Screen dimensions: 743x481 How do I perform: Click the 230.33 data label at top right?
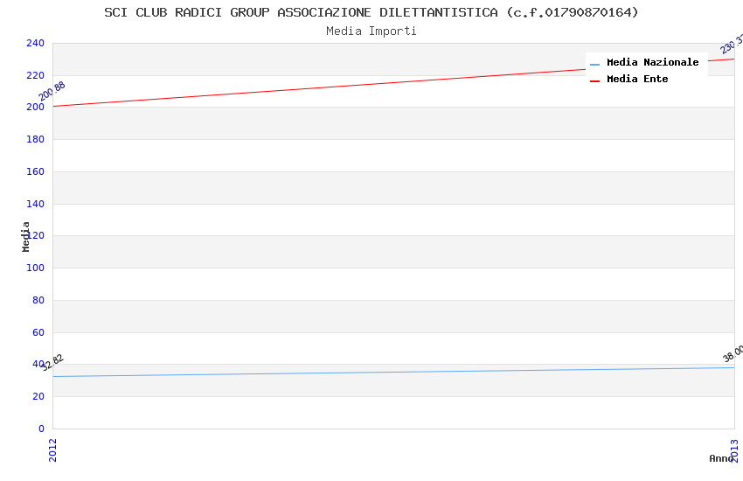click(731, 44)
